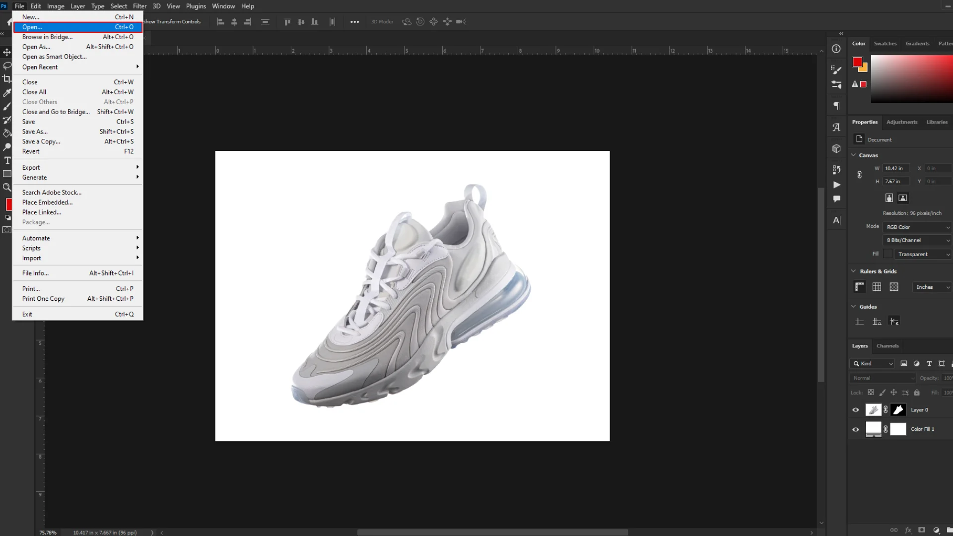
Task: Open the Export submenu
Action: [x=78, y=167]
